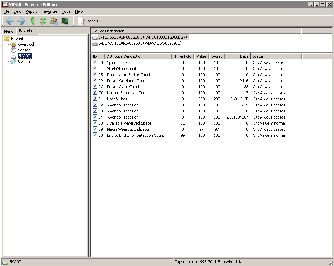The image size is (334, 266).
Task: Click the Report toolbar button
Action: pos(88,21)
